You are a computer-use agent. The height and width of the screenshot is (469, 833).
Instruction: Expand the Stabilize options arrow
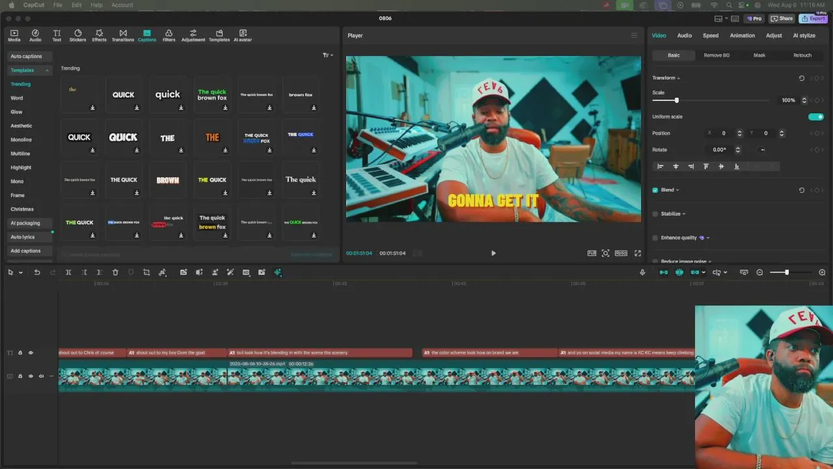coord(684,214)
